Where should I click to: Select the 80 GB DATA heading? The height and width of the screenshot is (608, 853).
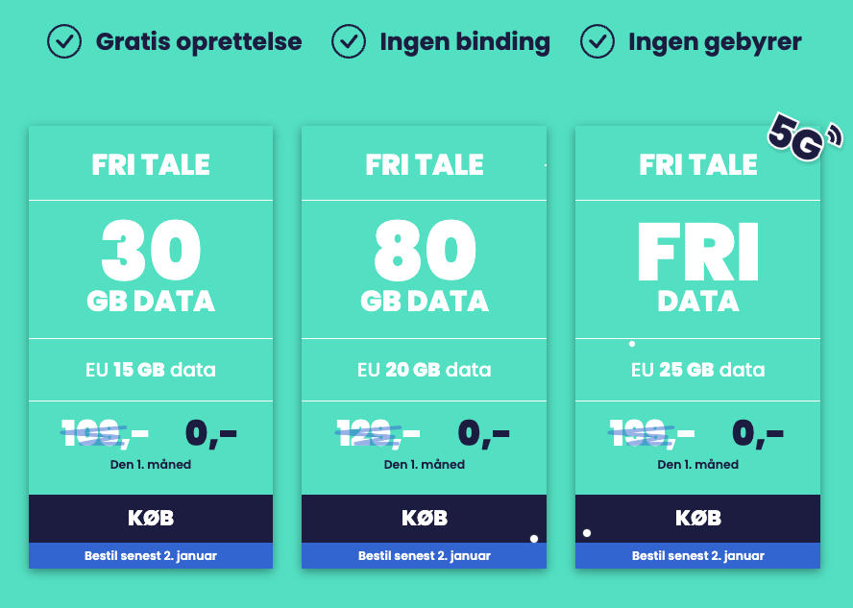[x=425, y=266]
